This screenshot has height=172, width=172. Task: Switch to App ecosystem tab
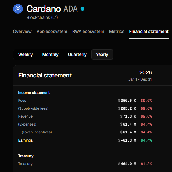pyautogui.click(x=52, y=31)
